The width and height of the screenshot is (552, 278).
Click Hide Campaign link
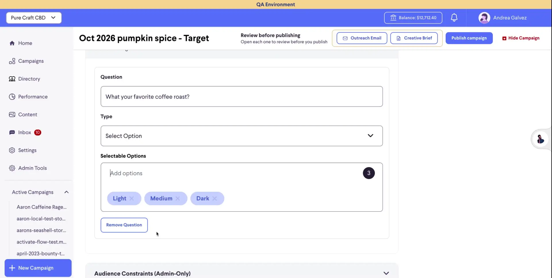[x=521, y=38]
